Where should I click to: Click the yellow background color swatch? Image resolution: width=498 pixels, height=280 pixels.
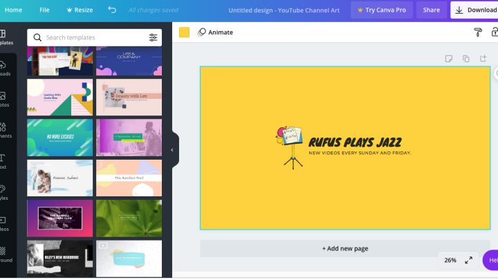tap(184, 32)
